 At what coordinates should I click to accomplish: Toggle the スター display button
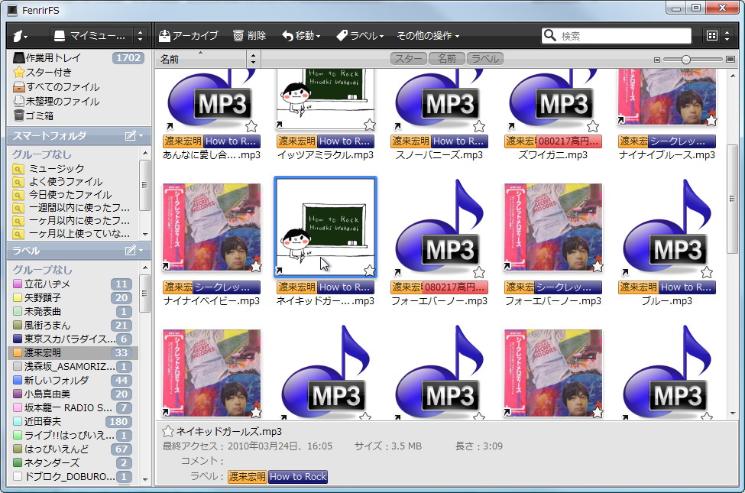(408, 59)
